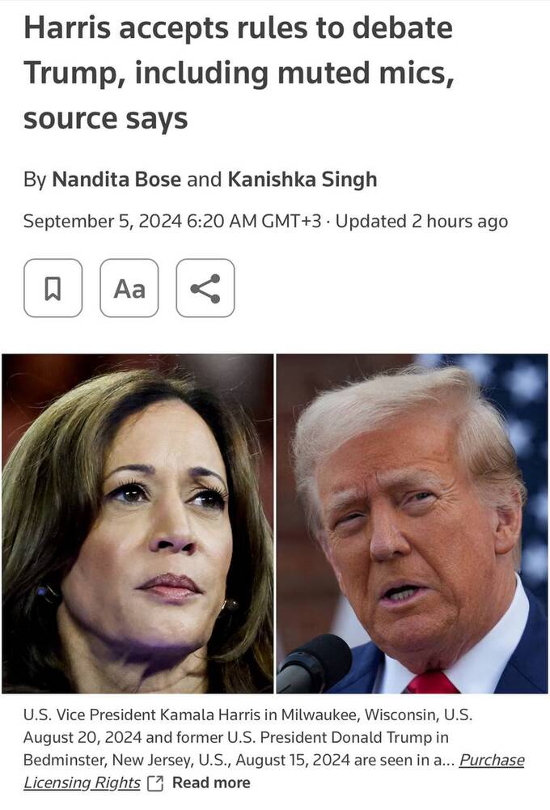Image resolution: width=550 pixels, height=810 pixels.
Task: Click the external-link icon beside Licensing Rights
Action: click(155, 783)
